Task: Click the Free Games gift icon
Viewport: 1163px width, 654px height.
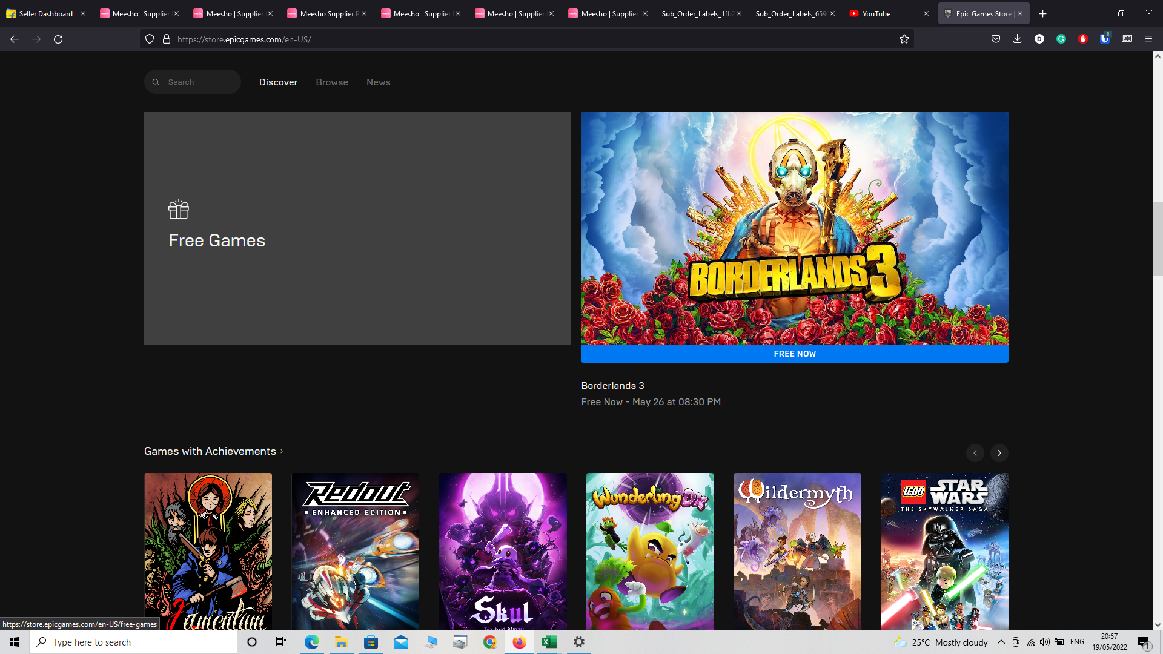Action: (179, 210)
